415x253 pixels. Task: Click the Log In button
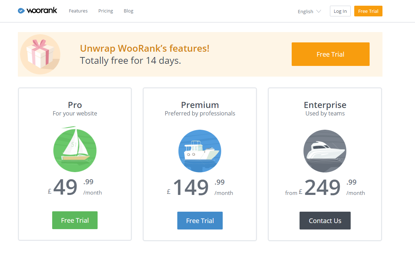[340, 11]
